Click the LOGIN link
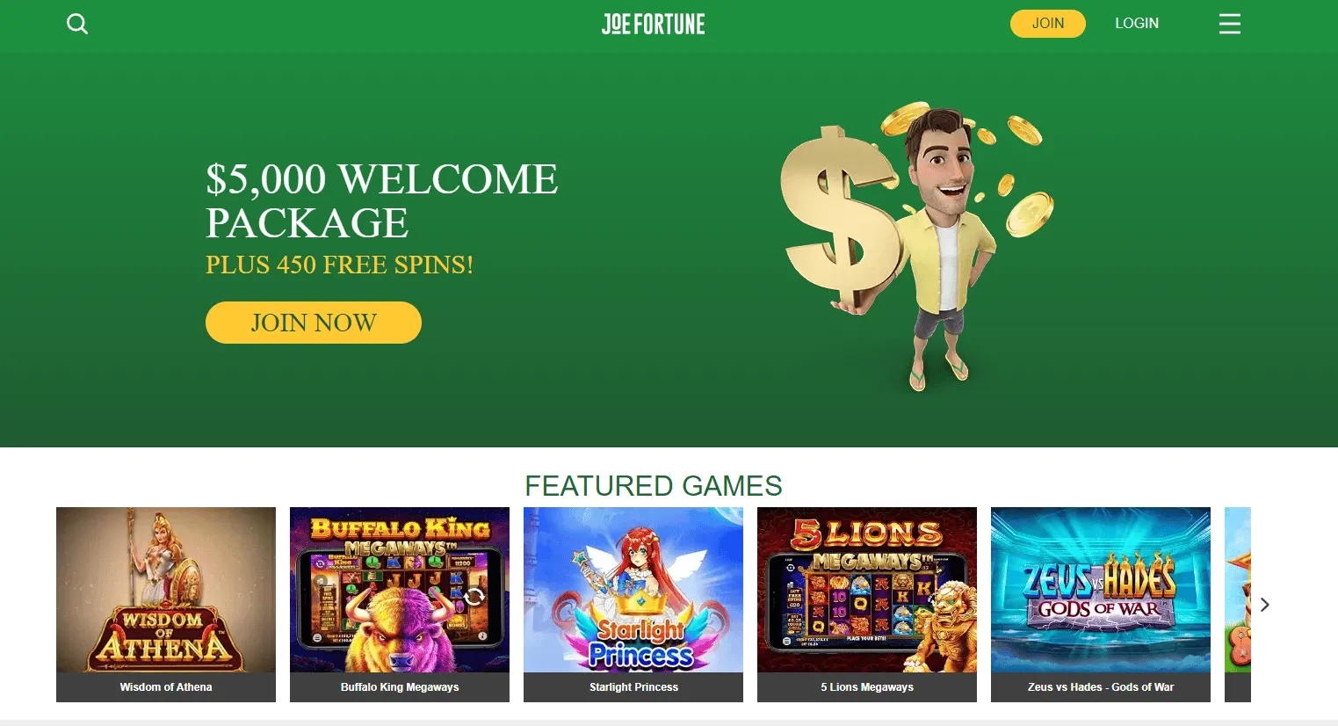1338x726 pixels. [1137, 24]
